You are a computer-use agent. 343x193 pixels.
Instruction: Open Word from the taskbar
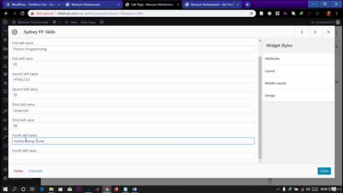tap(135, 189)
